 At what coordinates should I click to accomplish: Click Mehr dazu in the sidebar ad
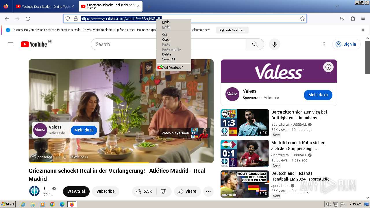(318, 95)
